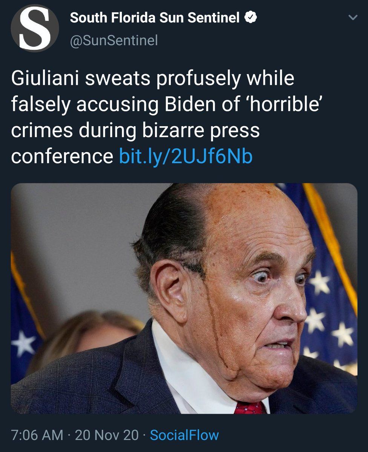Click the red tie in the photo
368x452 pixels.
(249, 407)
